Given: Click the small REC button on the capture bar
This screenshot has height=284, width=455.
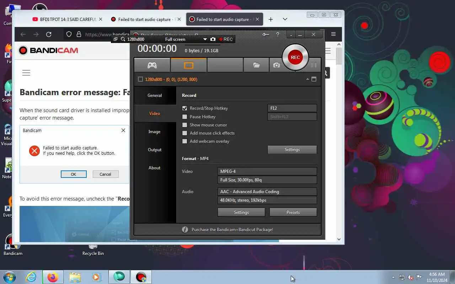Looking at the screenshot, I should [x=226, y=39].
